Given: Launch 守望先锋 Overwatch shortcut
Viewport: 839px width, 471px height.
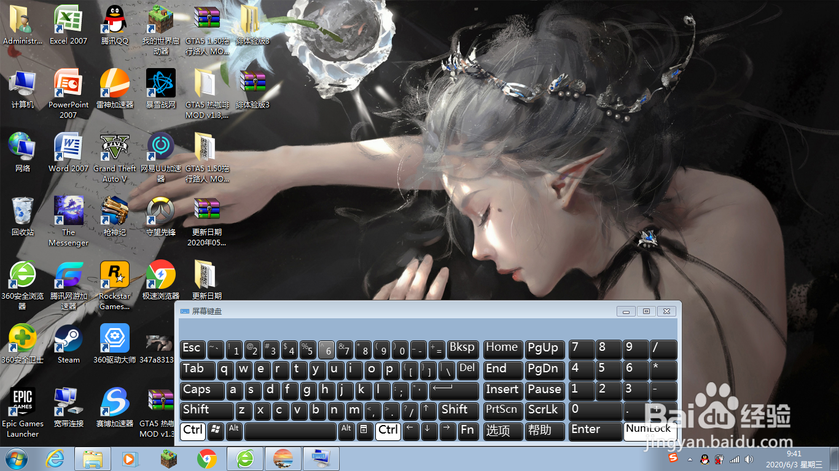Looking at the screenshot, I should [161, 216].
